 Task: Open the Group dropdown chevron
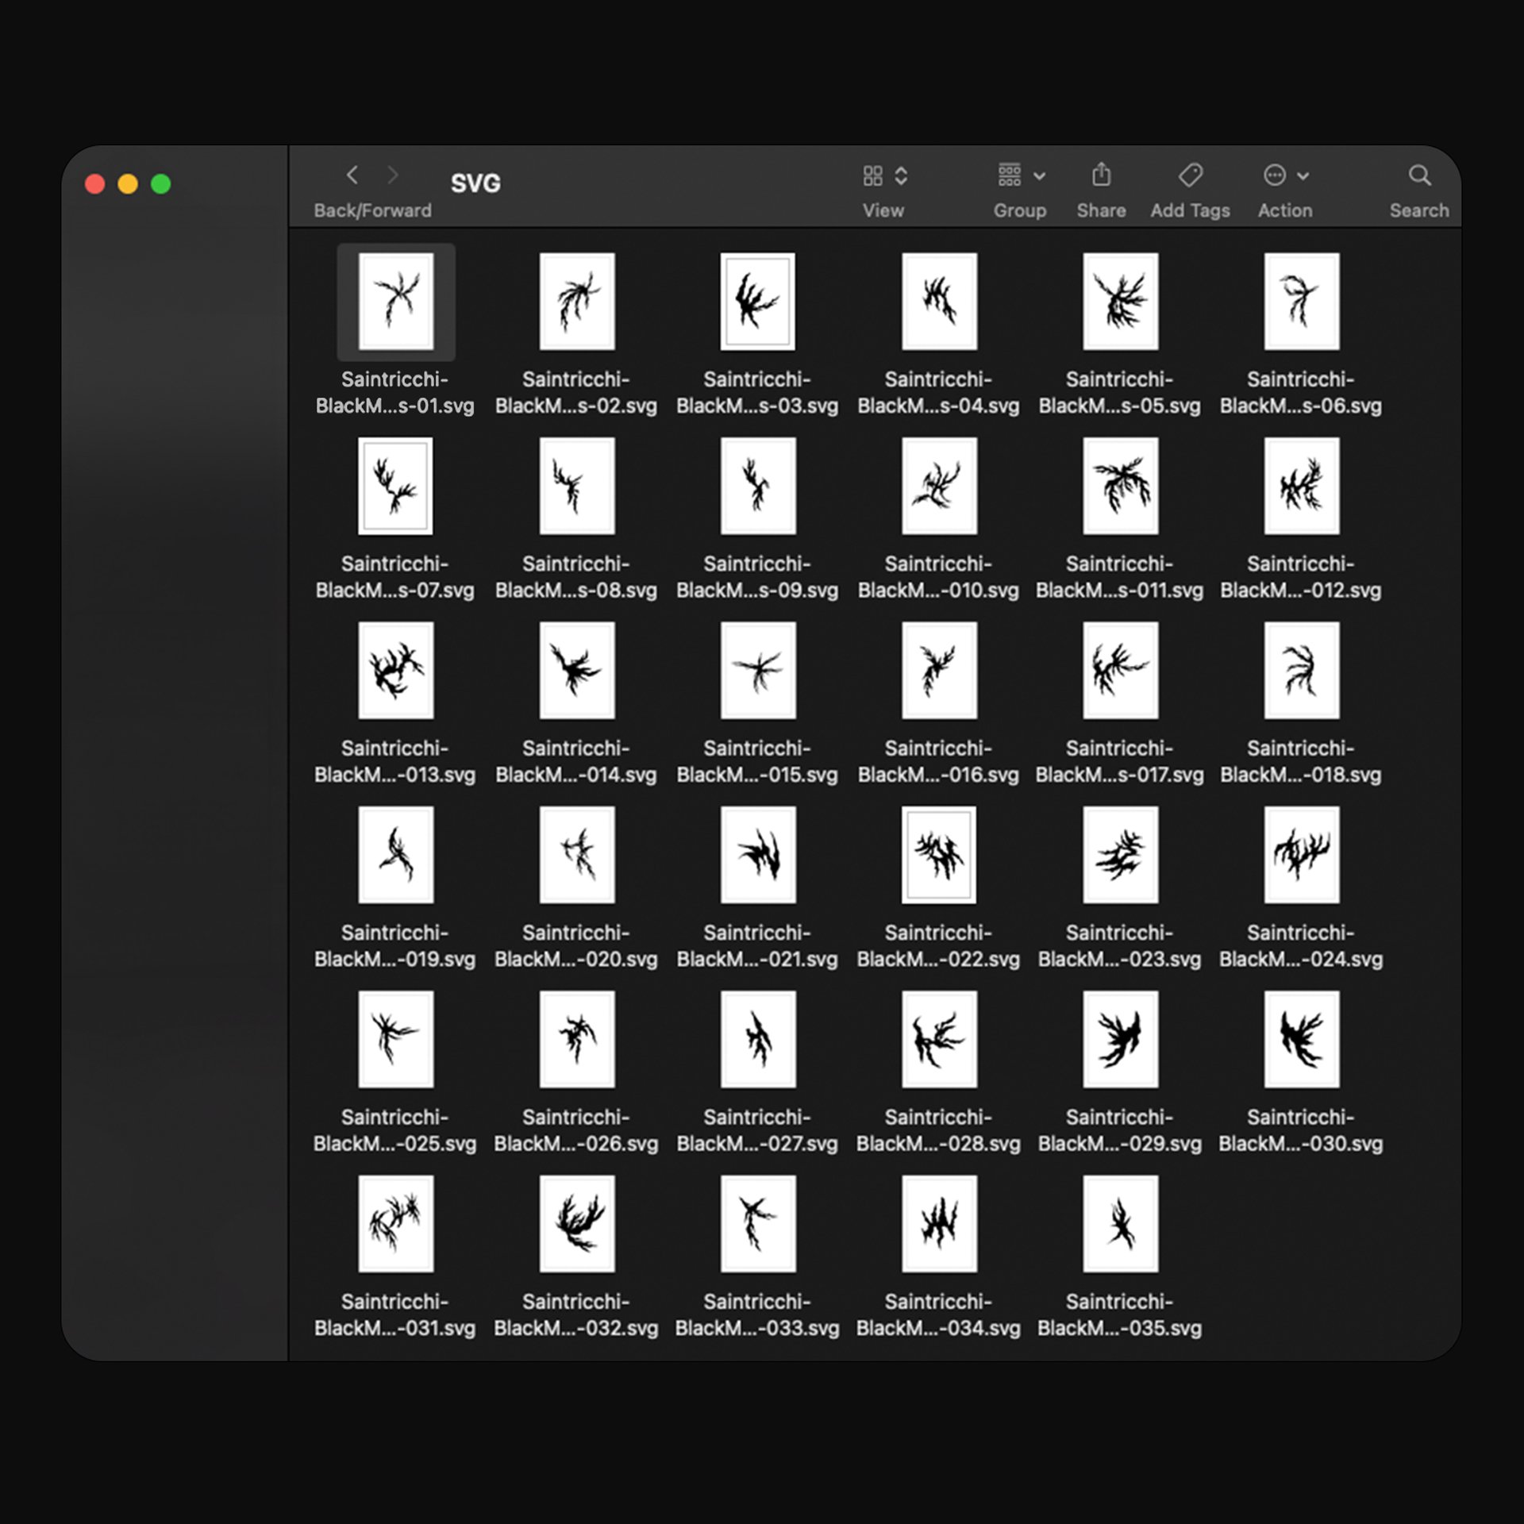[1039, 176]
